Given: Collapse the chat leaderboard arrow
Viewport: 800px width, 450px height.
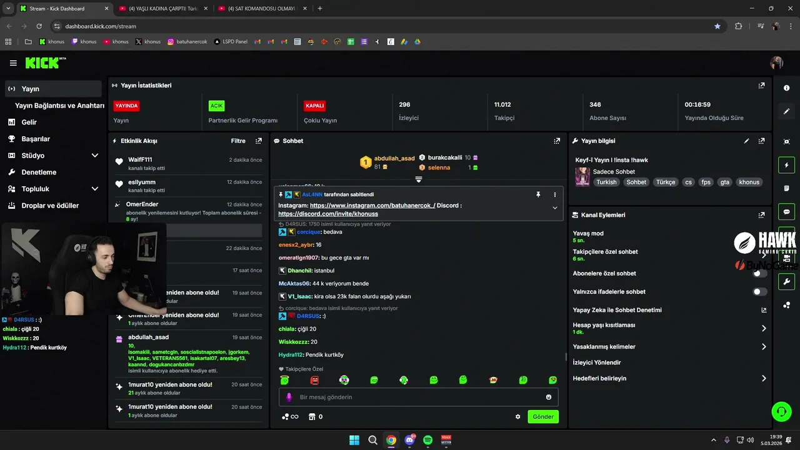Looking at the screenshot, I should pyautogui.click(x=419, y=179).
